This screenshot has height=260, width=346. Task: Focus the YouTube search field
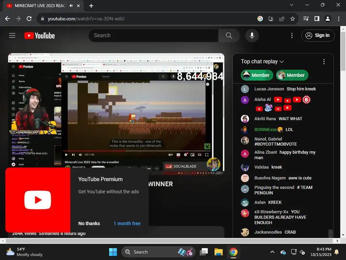coord(154,35)
